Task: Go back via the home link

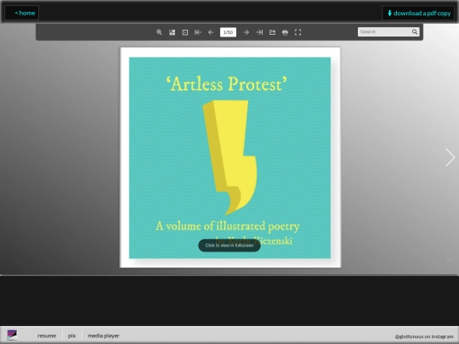Action: click(x=22, y=13)
